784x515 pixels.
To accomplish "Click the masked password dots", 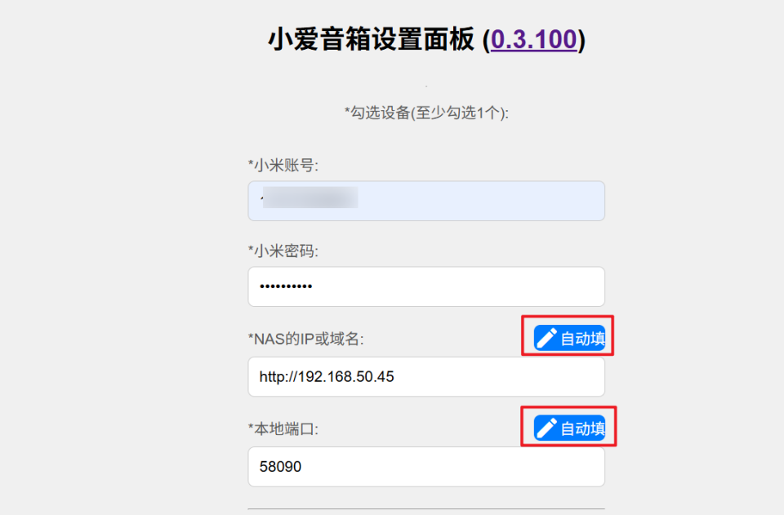I will pos(286,286).
